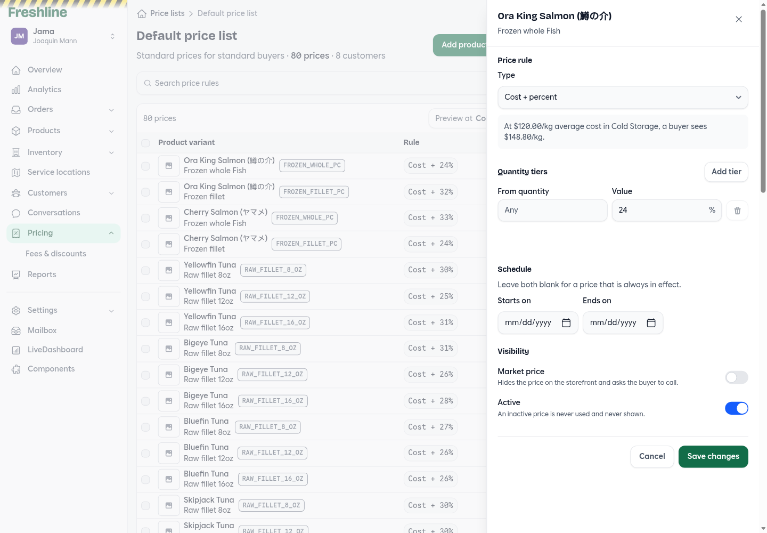Expand the Inventory sidebar section

coord(63,153)
